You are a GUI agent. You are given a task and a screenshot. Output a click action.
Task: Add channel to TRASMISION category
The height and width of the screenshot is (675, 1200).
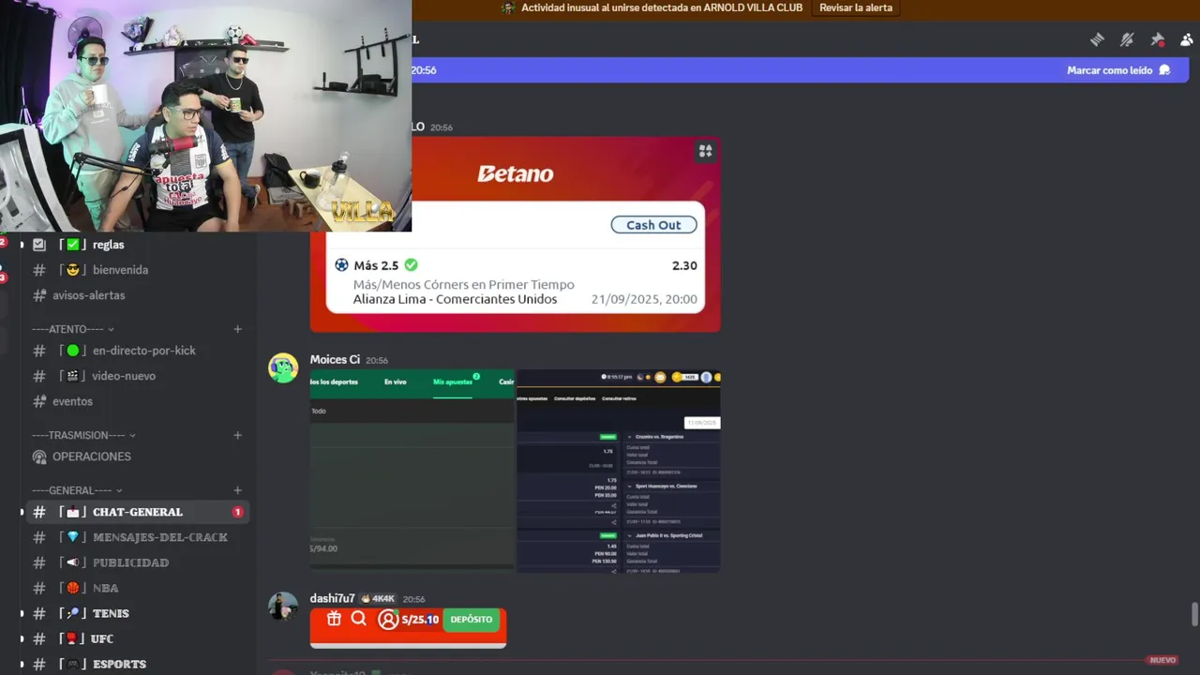pos(237,435)
